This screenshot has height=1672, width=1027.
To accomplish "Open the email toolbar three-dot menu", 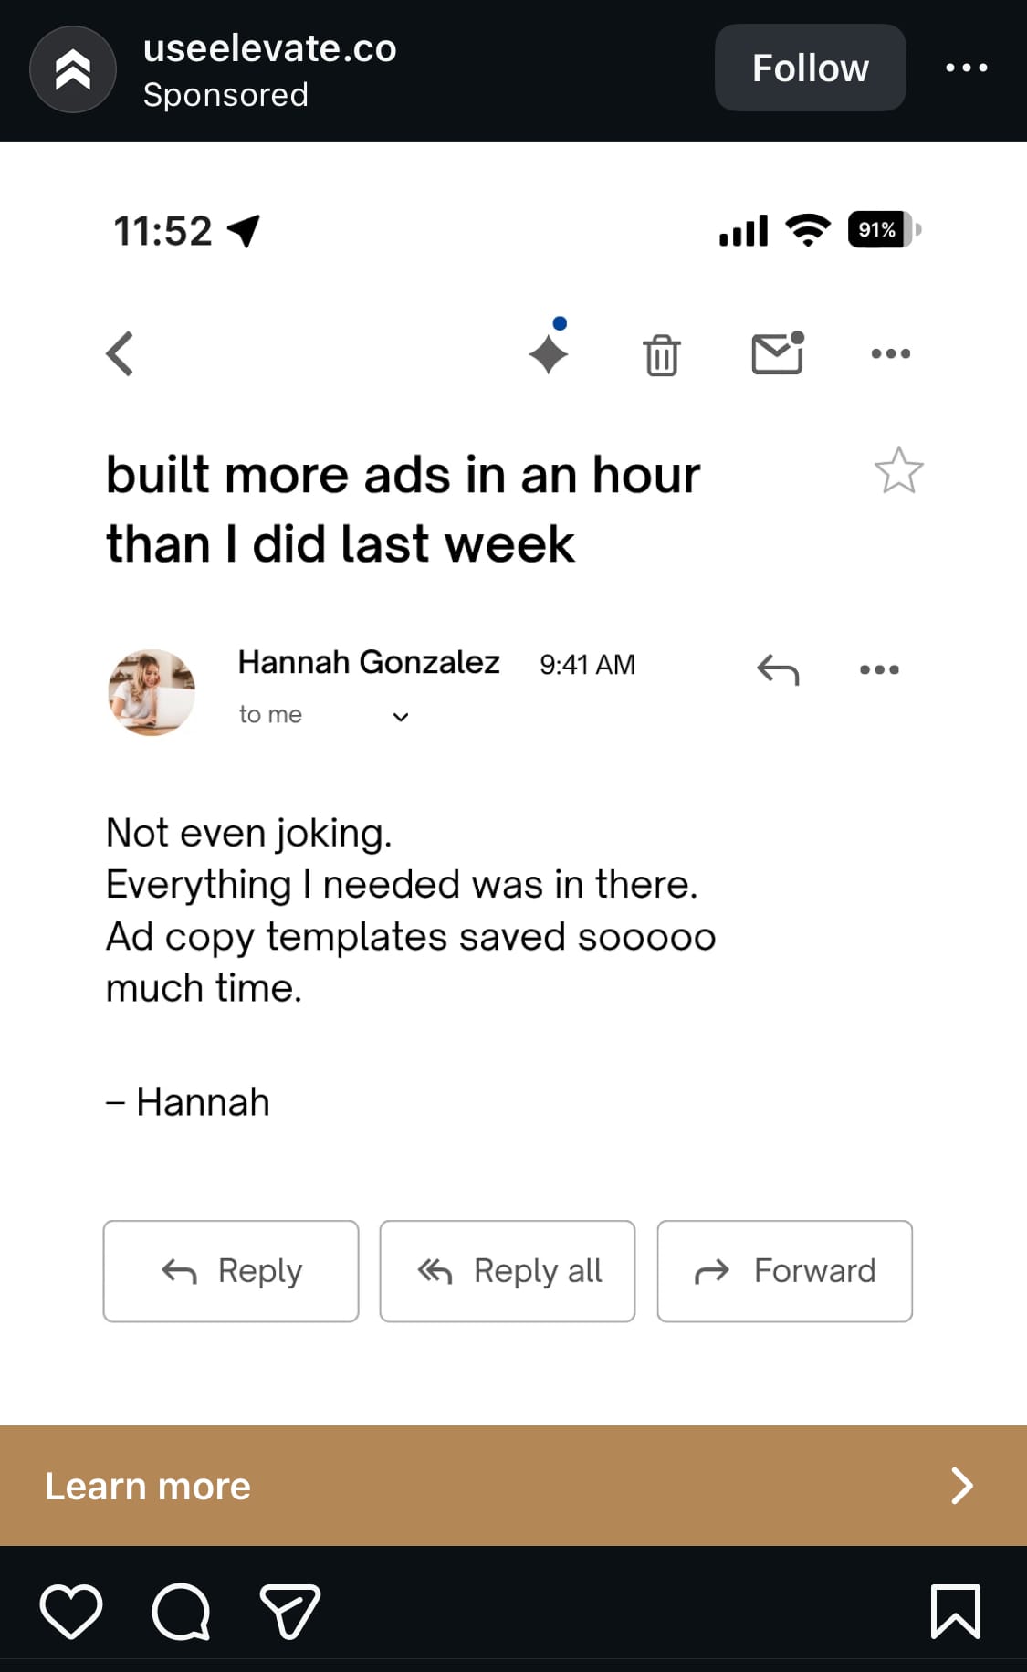I will (890, 353).
